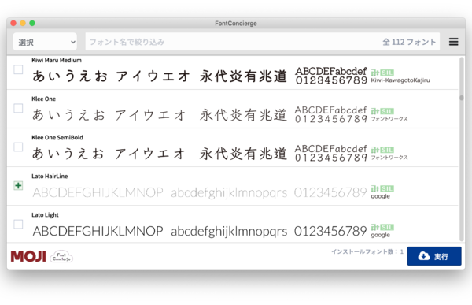Click the Kiwi-KawagotoKajiru author label
The image size is (472, 305).
point(400,80)
